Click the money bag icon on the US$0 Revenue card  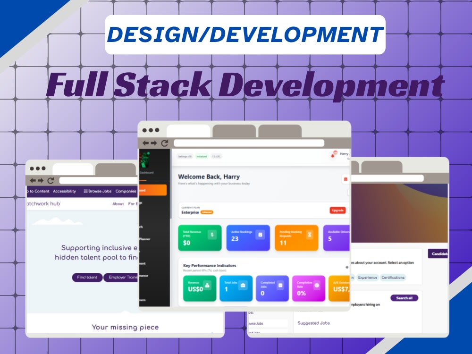pos(207,285)
